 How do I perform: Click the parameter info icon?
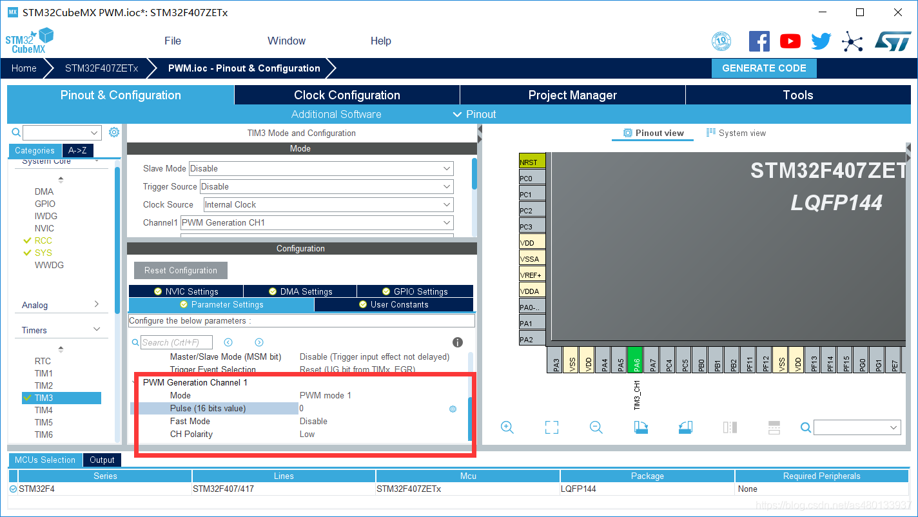pyautogui.click(x=458, y=342)
